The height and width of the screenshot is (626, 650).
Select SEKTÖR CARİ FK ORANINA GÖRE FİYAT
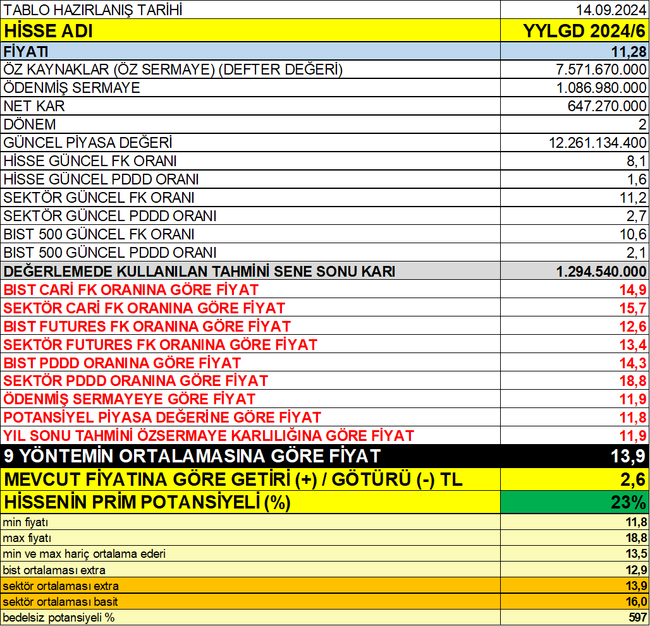pos(144,308)
